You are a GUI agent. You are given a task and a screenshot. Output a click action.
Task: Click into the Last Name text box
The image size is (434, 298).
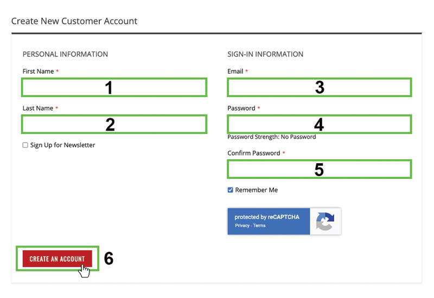pyautogui.click(x=114, y=125)
